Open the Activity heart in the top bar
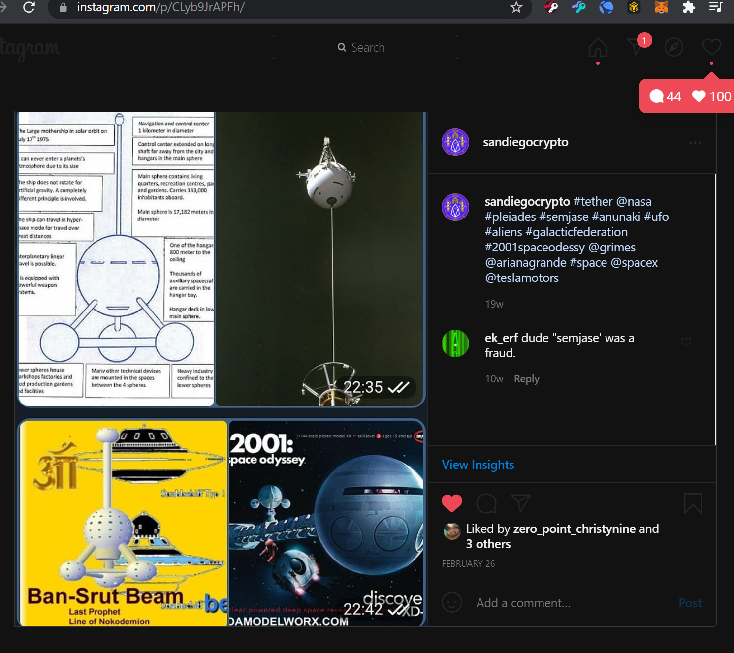The width and height of the screenshot is (734, 653). pos(711,47)
